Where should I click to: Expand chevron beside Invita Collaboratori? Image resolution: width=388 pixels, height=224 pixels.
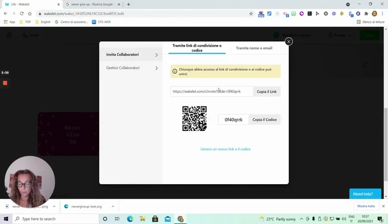click(156, 55)
